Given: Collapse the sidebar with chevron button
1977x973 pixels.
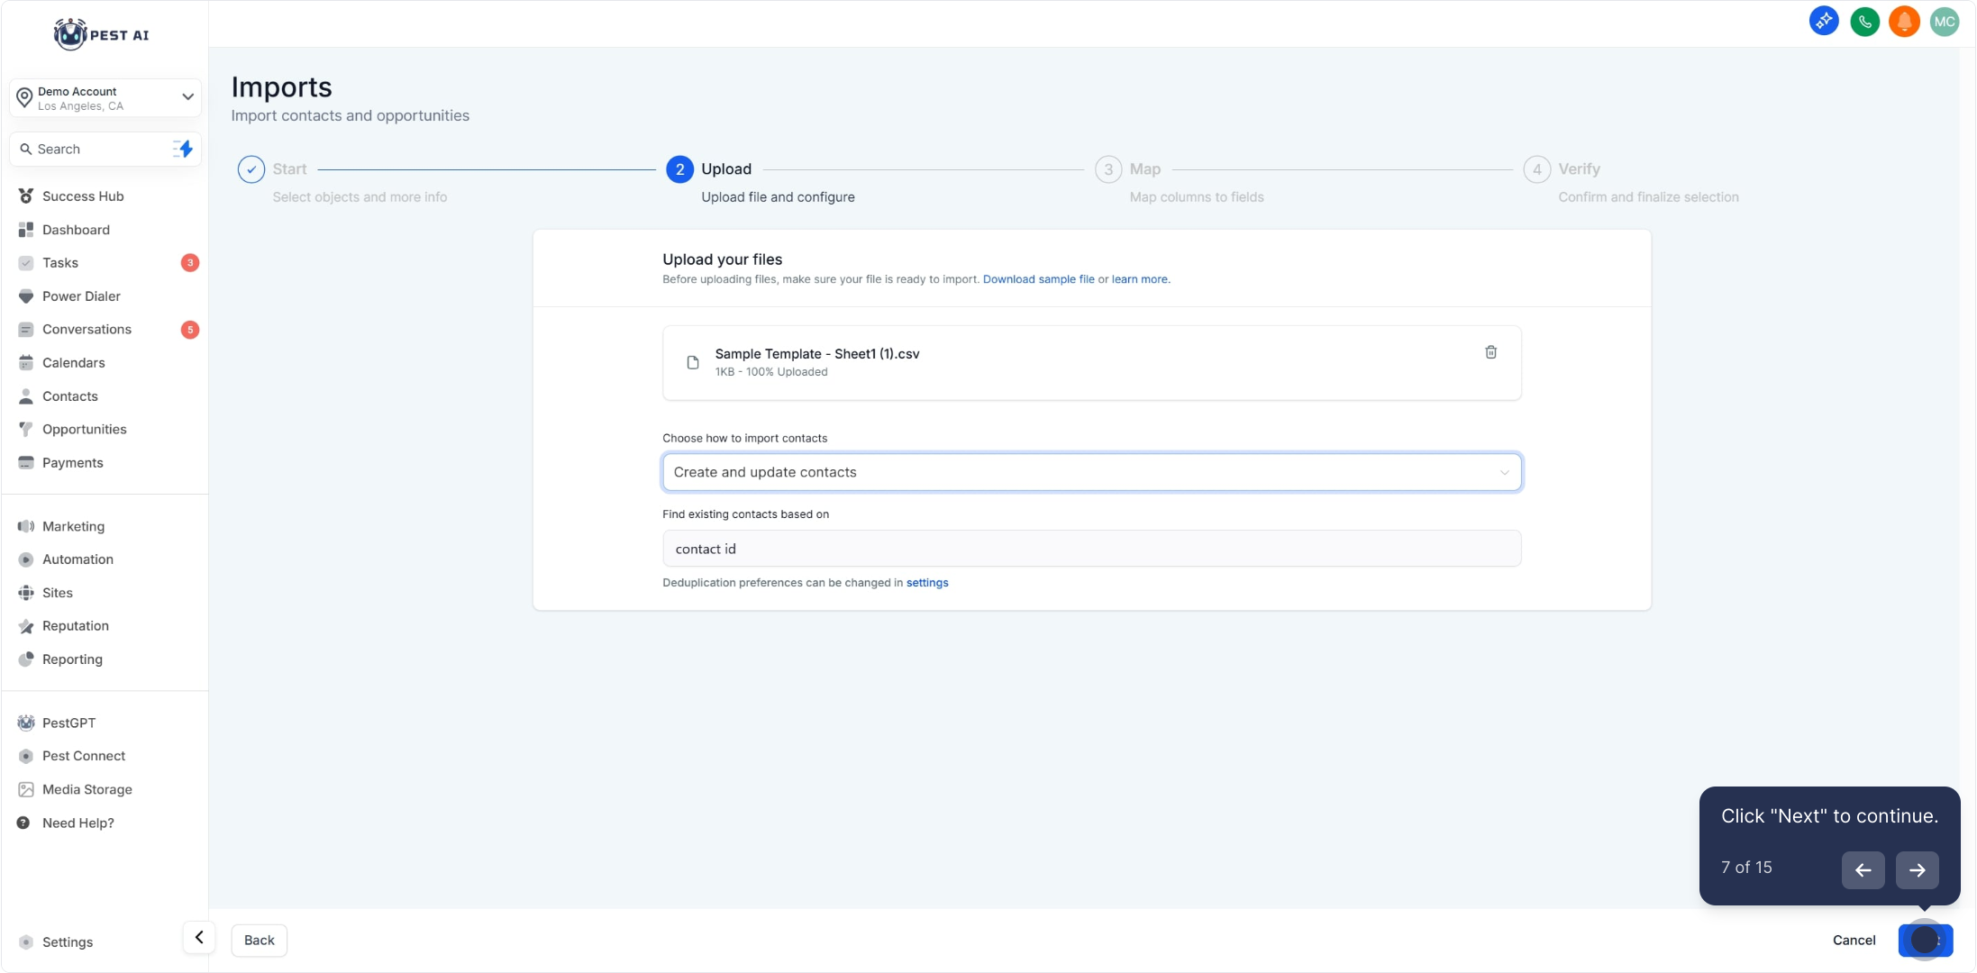Looking at the screenshot, I should (199, 938).
